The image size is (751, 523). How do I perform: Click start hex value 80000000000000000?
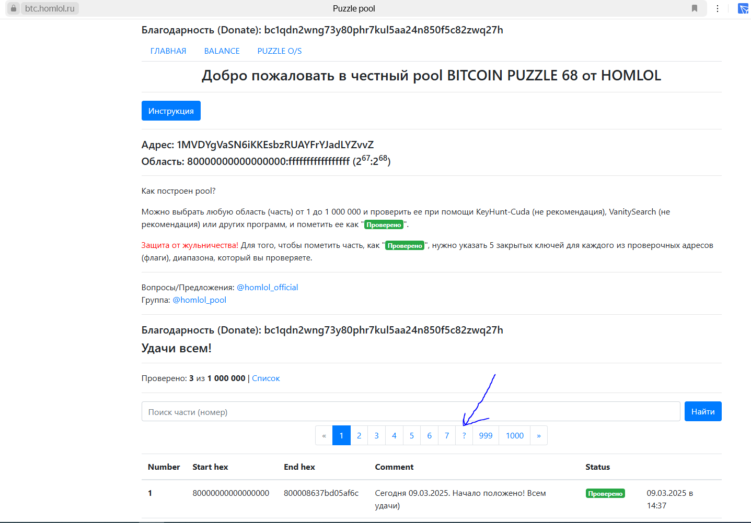pos(231,493)
